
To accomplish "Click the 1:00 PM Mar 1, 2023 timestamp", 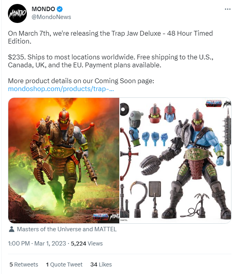I will coord(37,244).
